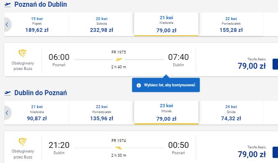Click the Wybierz lot, aby kontynuować tooltip
278x163 pixels.
point(166,85)
